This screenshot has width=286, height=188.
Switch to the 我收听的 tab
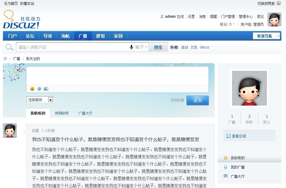[x=38, y=113]
